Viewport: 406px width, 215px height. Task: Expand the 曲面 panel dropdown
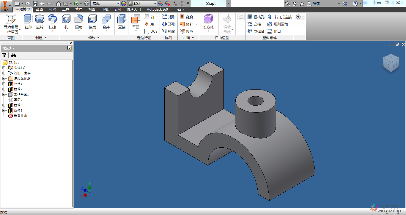tap(188, 38)
